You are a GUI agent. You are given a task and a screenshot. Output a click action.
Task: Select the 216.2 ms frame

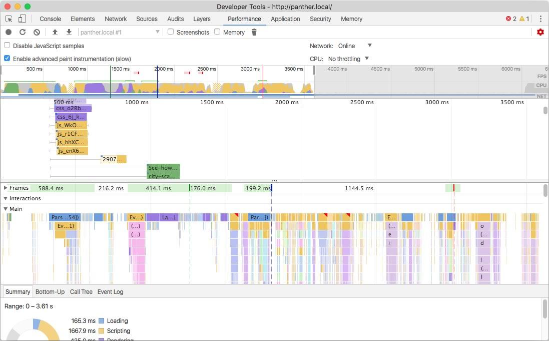point(111,188)
